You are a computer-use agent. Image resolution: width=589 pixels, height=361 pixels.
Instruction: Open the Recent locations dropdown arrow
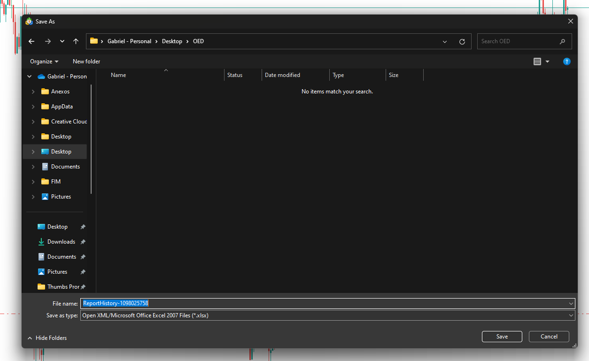(62, 41)
